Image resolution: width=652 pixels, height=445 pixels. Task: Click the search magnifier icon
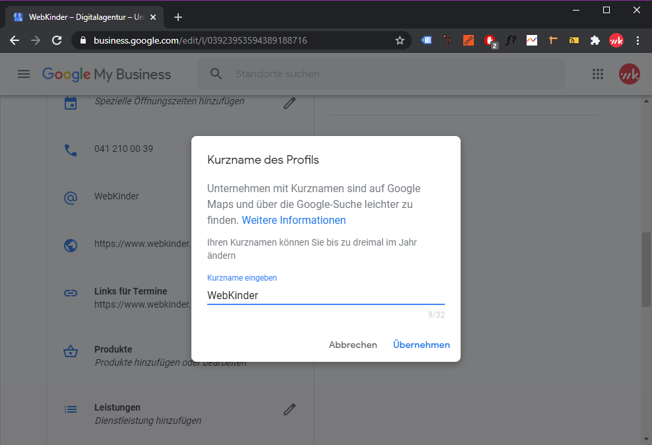tap(216, 73)
